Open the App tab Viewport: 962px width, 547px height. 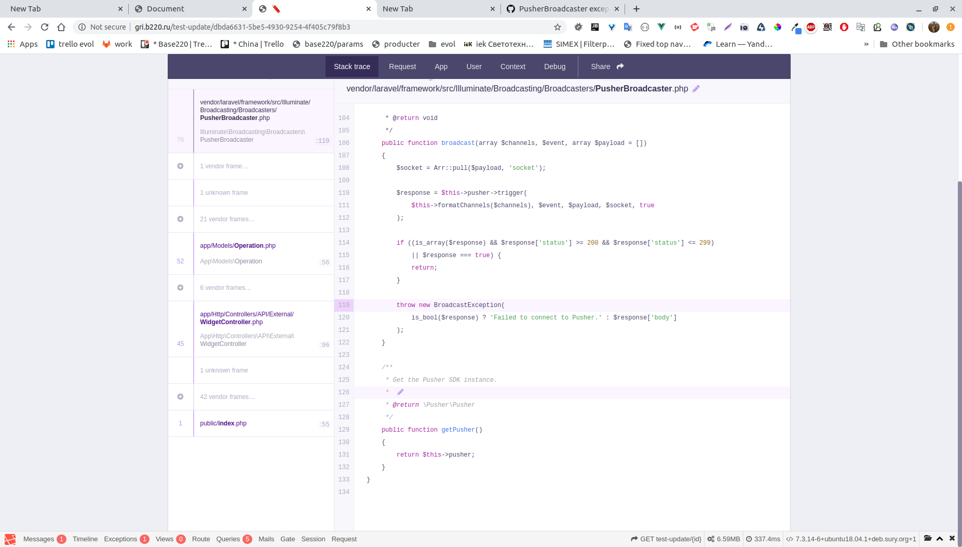pyautogui.click(x=441, y=66)
